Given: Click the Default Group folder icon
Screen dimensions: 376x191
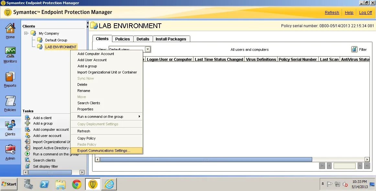Looking at the screenshot, I should [40, 40].
